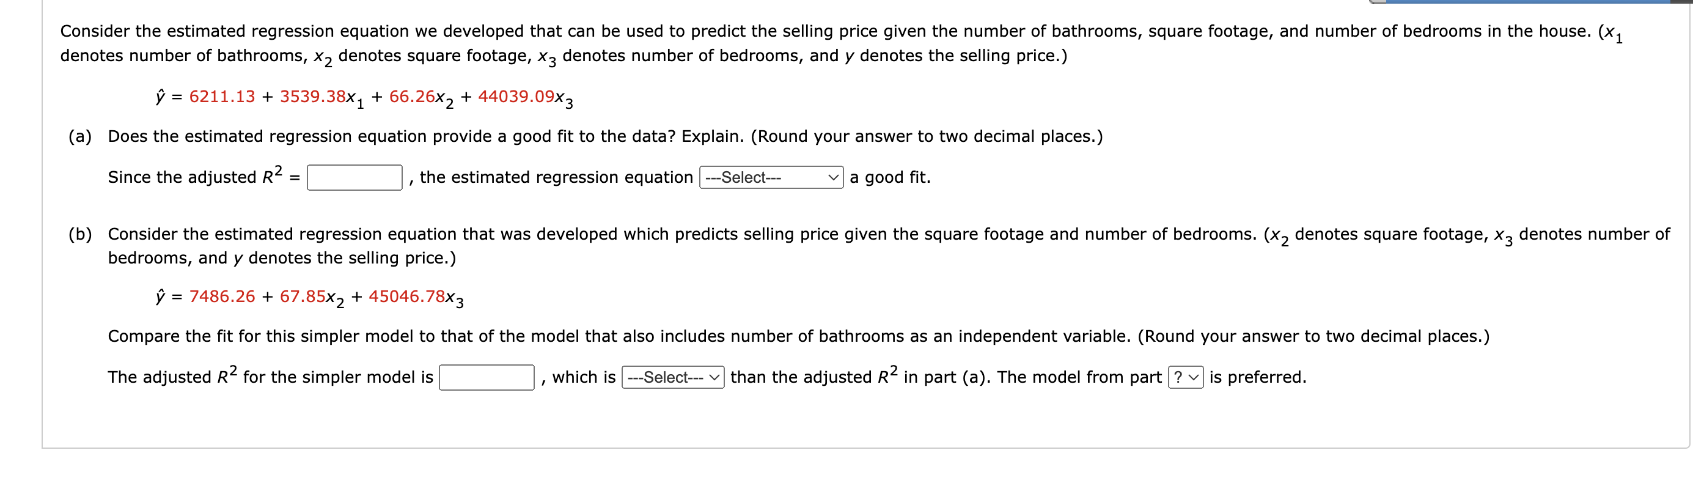Click the (b) part label
The image size is (1693, 494).
click(x=80, y=234)
